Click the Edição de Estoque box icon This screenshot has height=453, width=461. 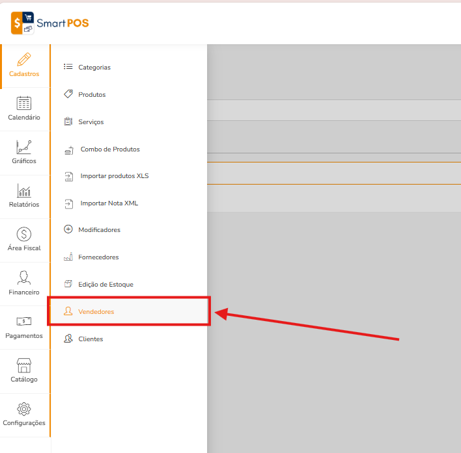[x=68, y=284]
